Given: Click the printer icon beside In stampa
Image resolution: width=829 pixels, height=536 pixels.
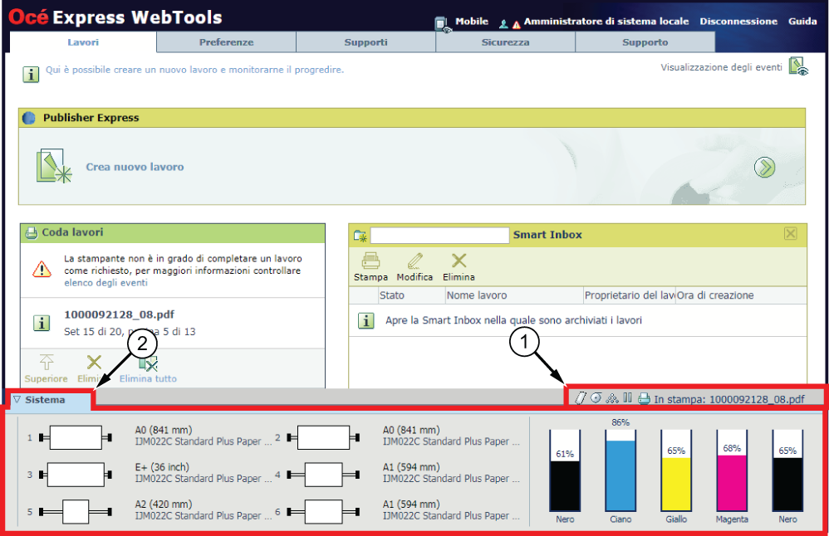Looking at the screenshot, I should click(644, 399).
